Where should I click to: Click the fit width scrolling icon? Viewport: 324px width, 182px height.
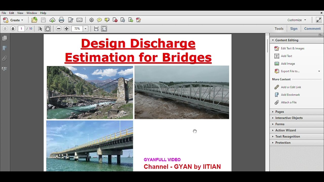96,29
